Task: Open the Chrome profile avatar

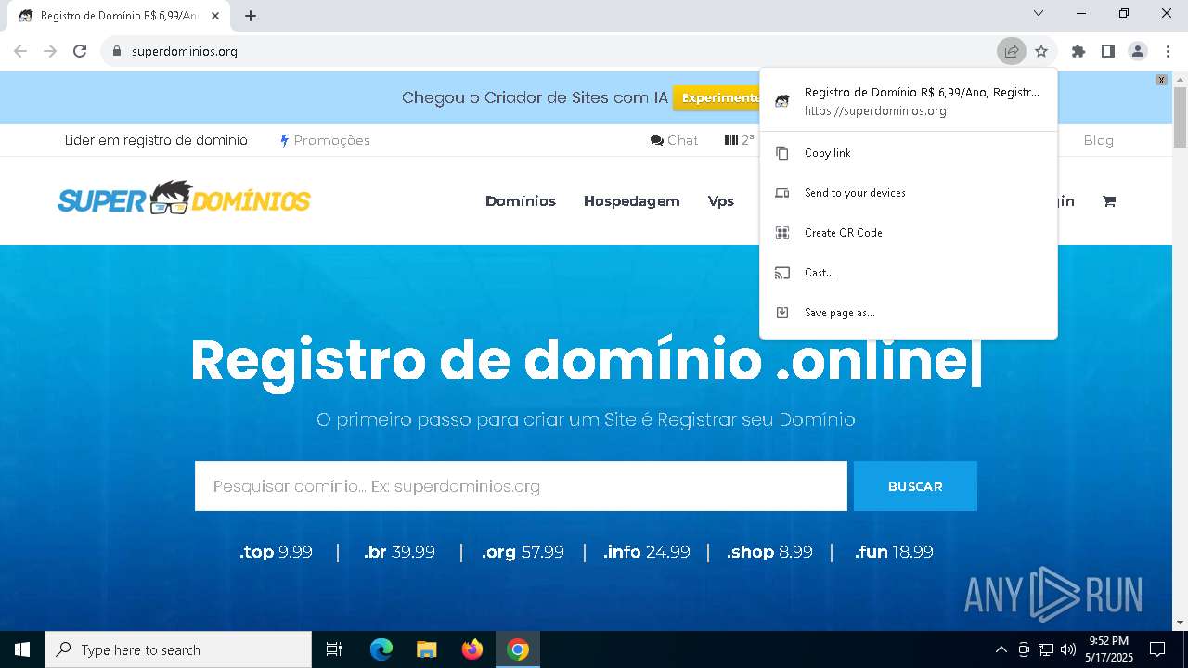Action: [1138, 51]
